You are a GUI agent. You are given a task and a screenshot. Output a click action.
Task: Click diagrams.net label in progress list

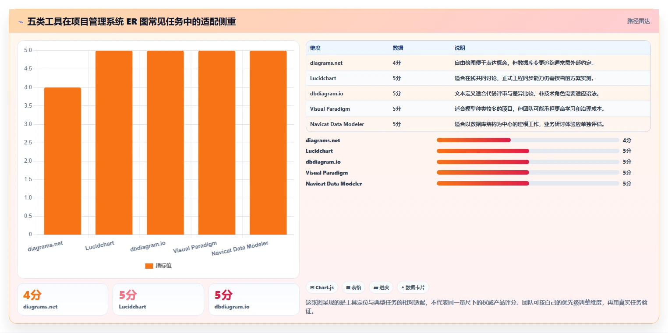pyautogui.click(x=323, y=140)
